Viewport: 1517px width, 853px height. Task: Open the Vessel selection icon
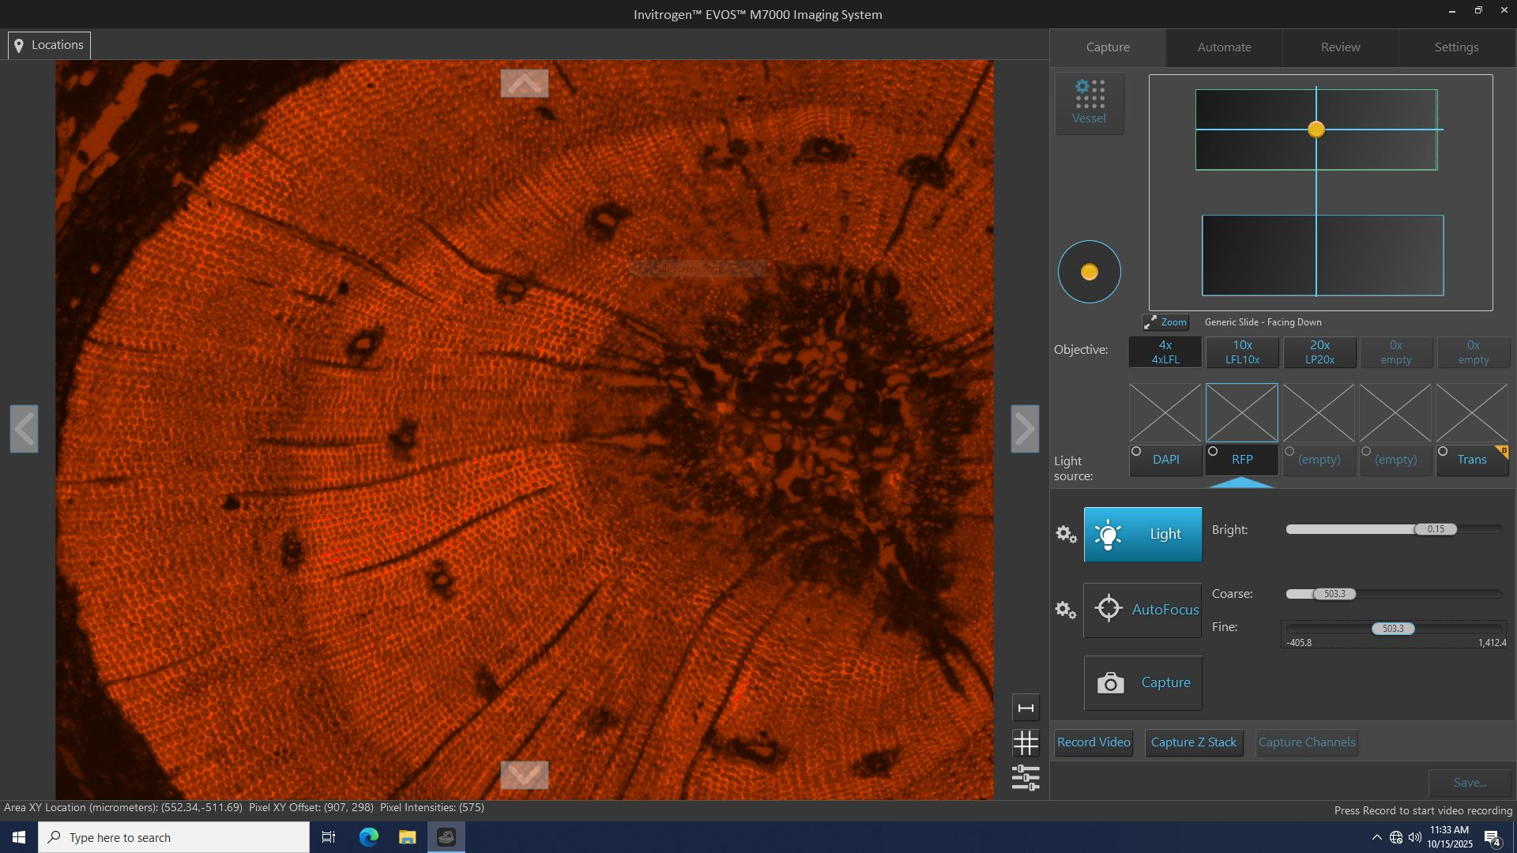pos(1089,103)
